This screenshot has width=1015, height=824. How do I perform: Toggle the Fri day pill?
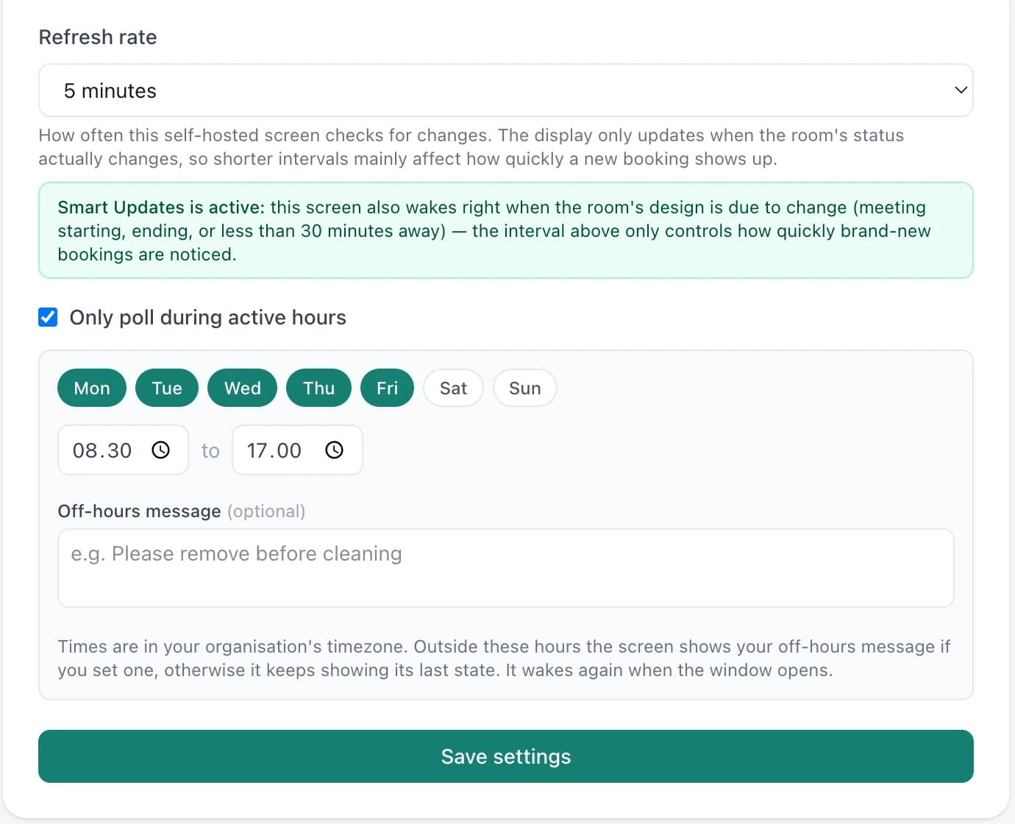[x=388, y=388]
